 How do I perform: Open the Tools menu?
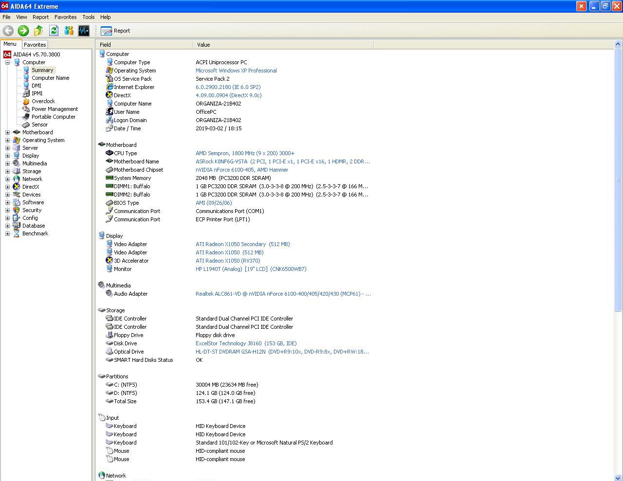(x=88, y=17)
